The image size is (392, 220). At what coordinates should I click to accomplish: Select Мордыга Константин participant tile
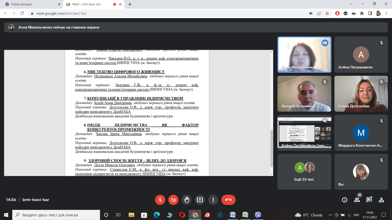point(361,133)
